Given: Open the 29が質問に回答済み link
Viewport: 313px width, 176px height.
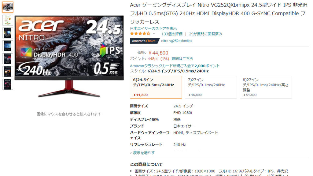Looking at the screenshot, I should tap(205, 34).
